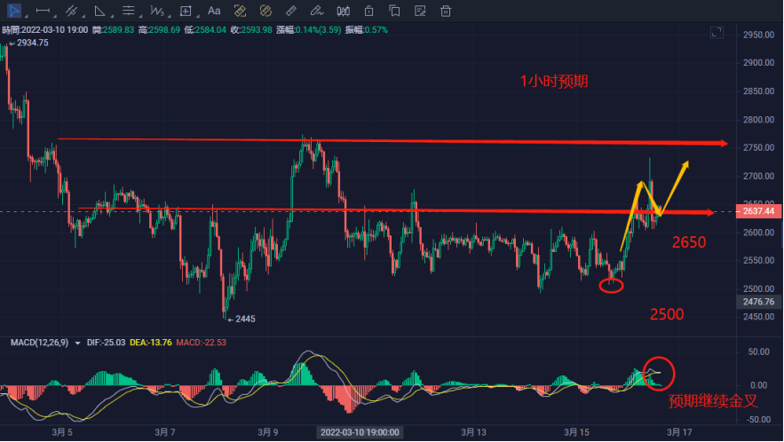Click the 2637.44 current price label
The height and width of the screenshot is (442, 784).
pyautogui.click(x=757, y=213)
